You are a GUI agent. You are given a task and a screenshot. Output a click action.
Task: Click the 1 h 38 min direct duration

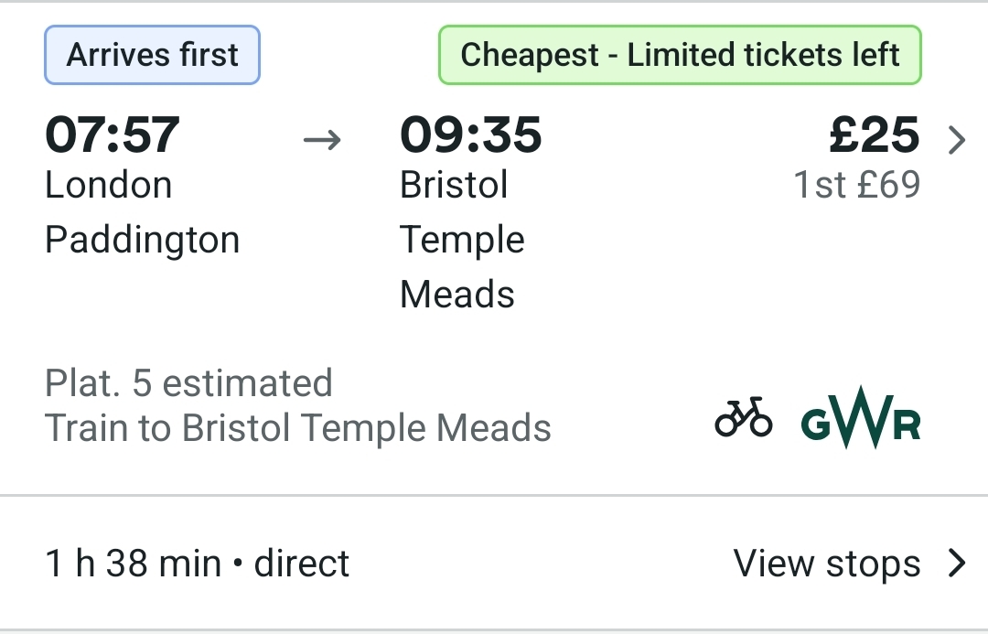coord(198,564)
